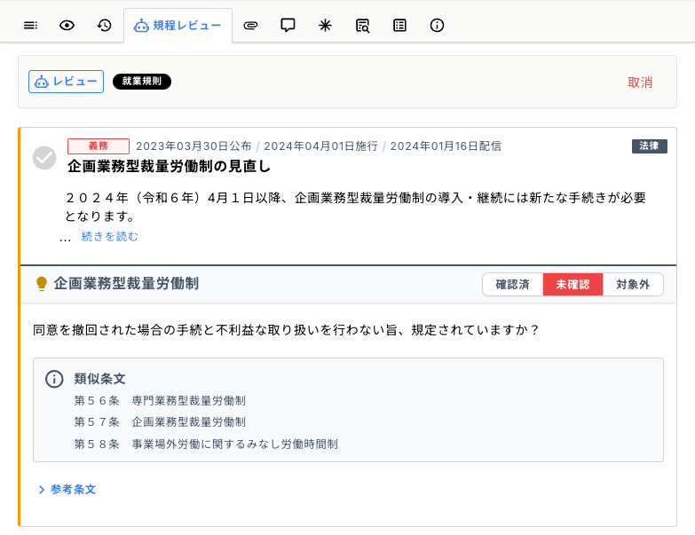Viewport: 695px width, 535px height.
Task: Toggle the gray checkmark circle for the law item
Action: pyautogui.click(x=44, y=158)
